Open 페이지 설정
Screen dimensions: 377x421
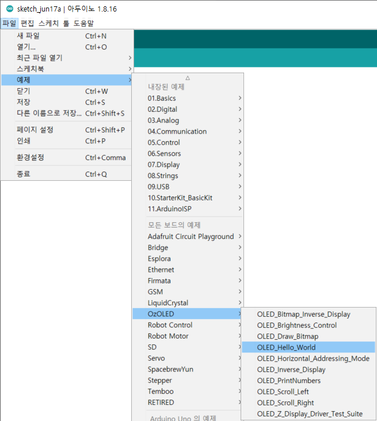click(x=66, y=130)
